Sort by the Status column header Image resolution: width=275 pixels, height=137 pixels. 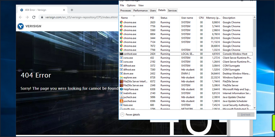(170, 18)
